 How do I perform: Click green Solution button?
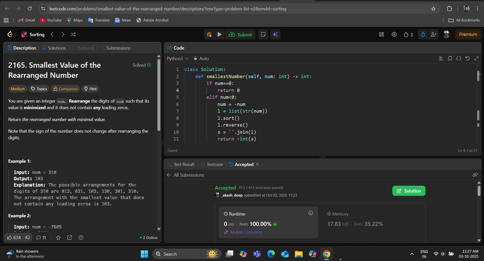pos(409,191)
